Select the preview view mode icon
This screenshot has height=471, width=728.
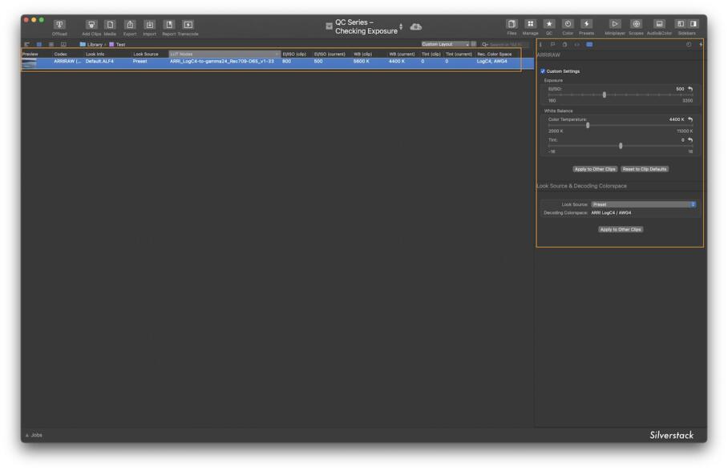click(x=63, y=45)
